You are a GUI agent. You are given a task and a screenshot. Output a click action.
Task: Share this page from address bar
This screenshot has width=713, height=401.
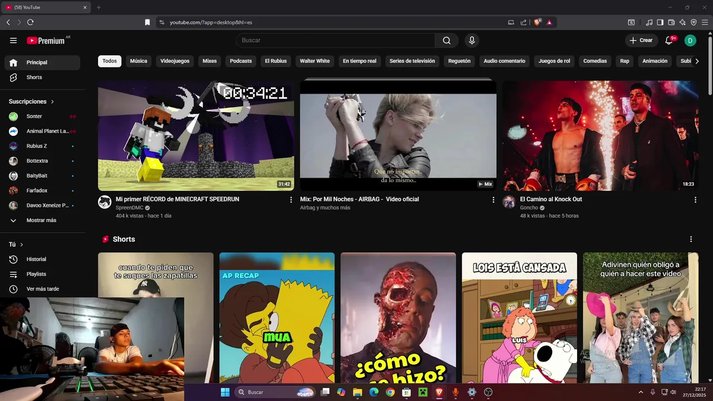click(x=524, y=22)
